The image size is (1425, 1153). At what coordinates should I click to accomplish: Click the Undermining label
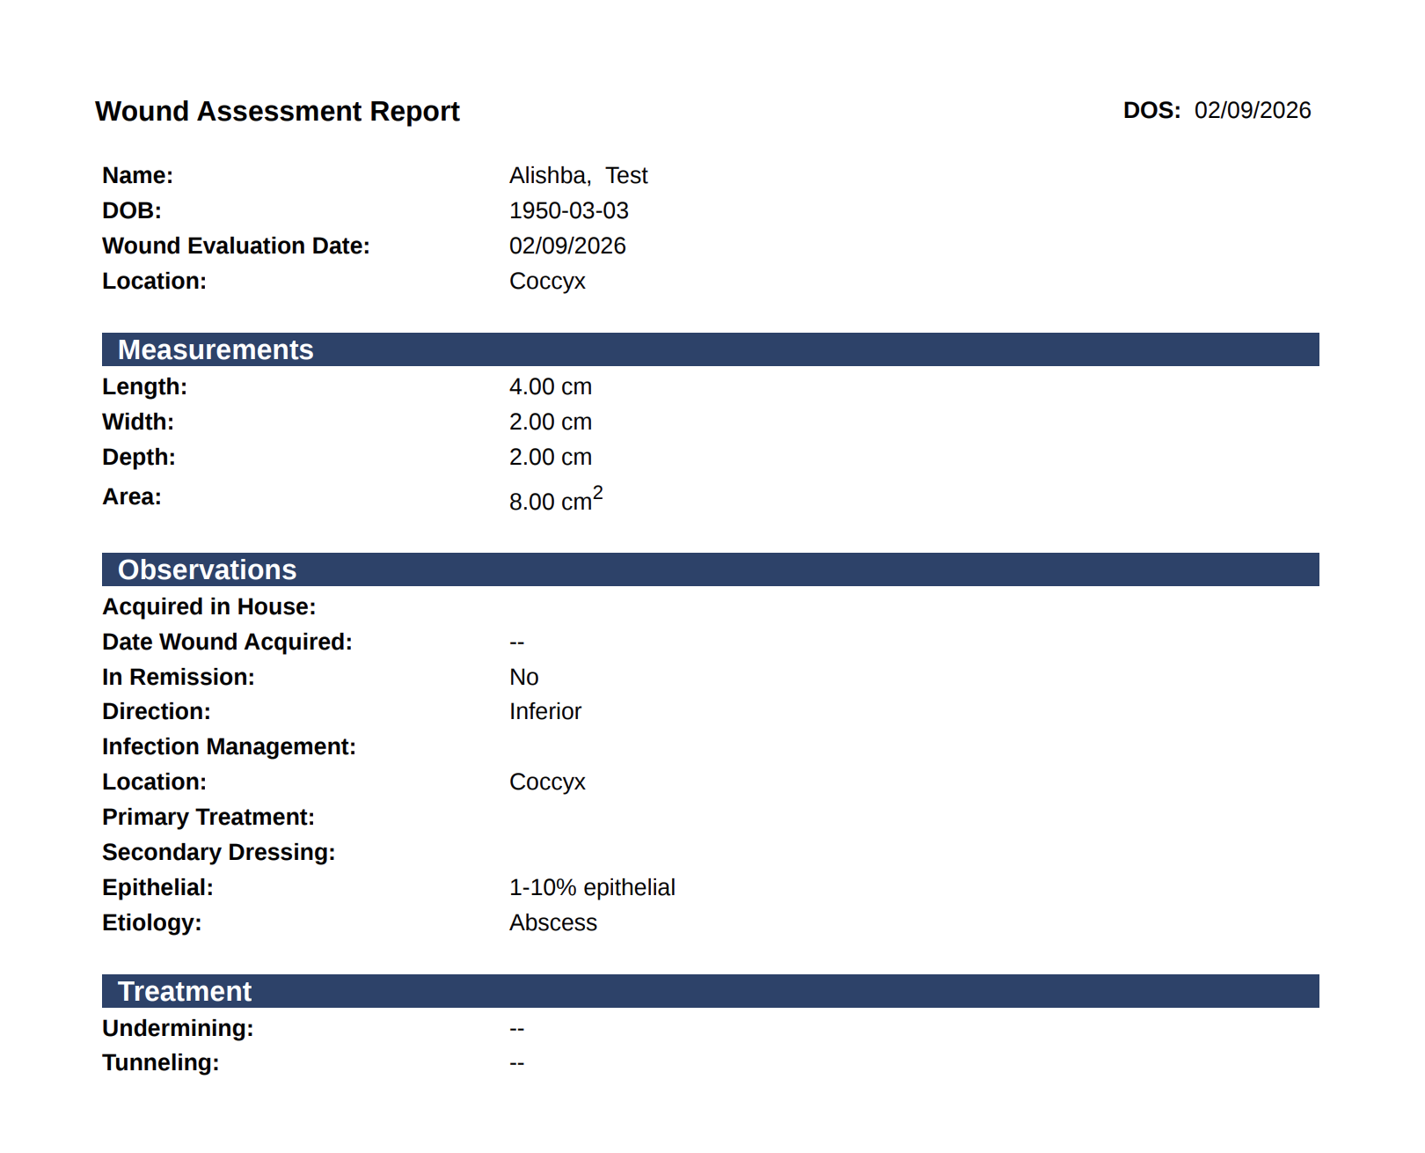pos(178,1028)
